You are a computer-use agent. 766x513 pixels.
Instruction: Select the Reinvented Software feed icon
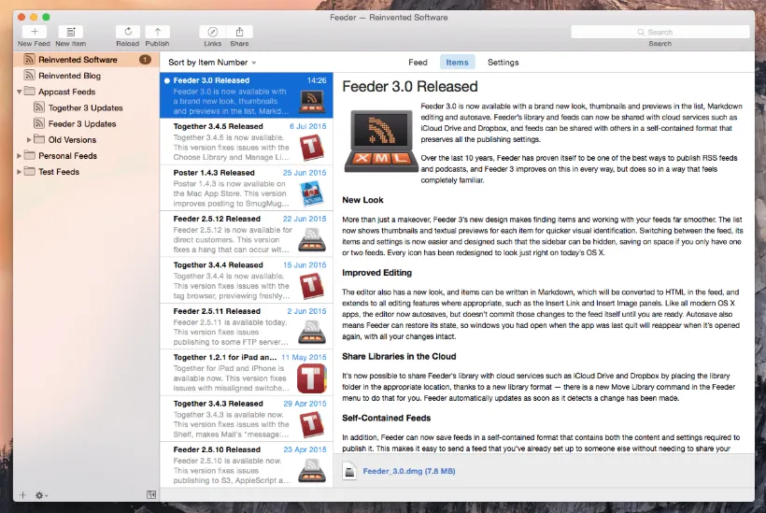click(29, 60)
